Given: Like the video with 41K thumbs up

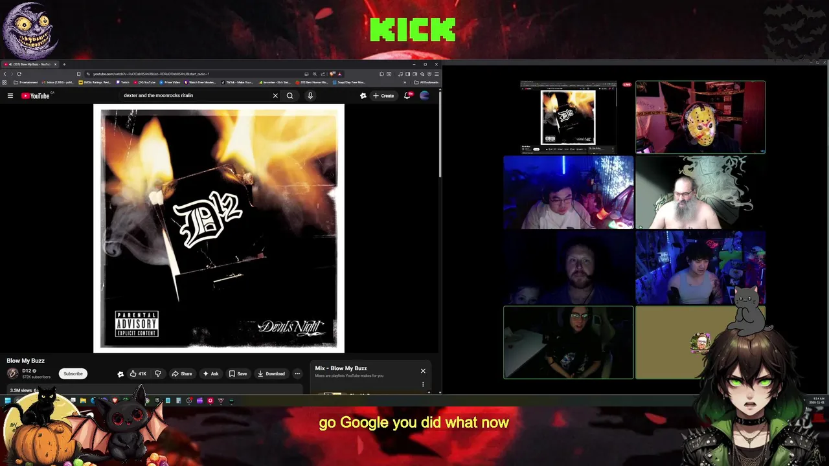Looking at the screenshot, I should (138, 373).
